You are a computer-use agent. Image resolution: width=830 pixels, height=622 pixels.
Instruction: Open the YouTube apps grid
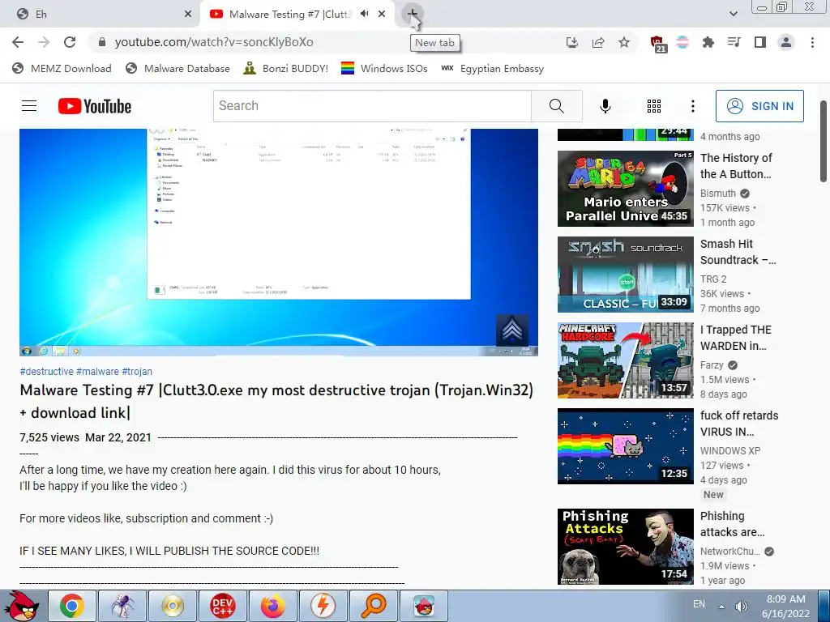pos(654,106)
